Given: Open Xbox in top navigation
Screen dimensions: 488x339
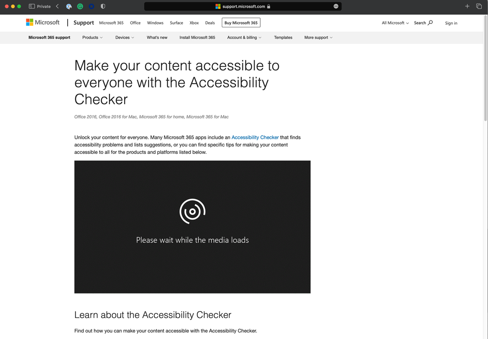Looking at the screenshot, I should (x=194, y=23).
